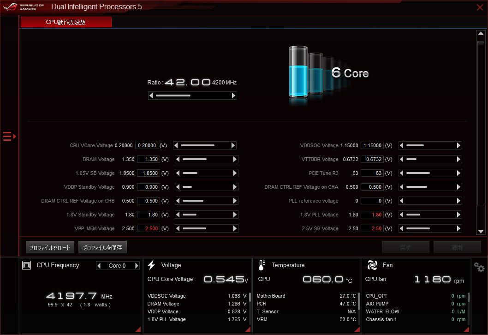Switch to the CPU動作周波数 tab
488x335 pixels.
pyautogui.click(x=66, y=22)
